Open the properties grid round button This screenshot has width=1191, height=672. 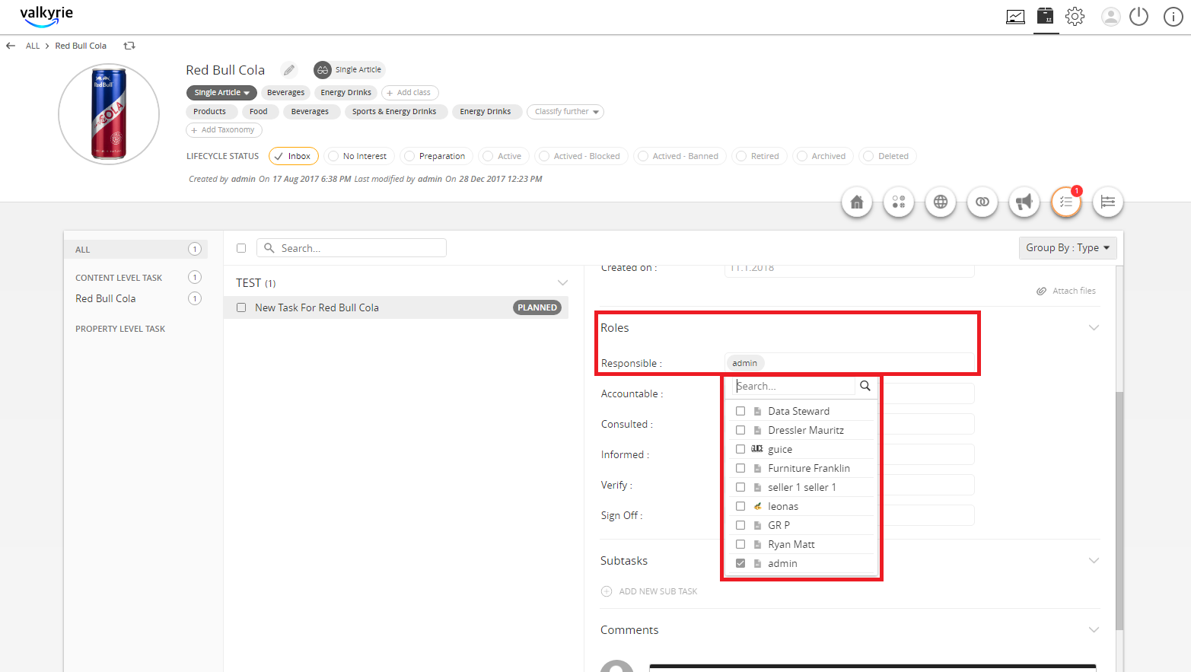point(899,202)
